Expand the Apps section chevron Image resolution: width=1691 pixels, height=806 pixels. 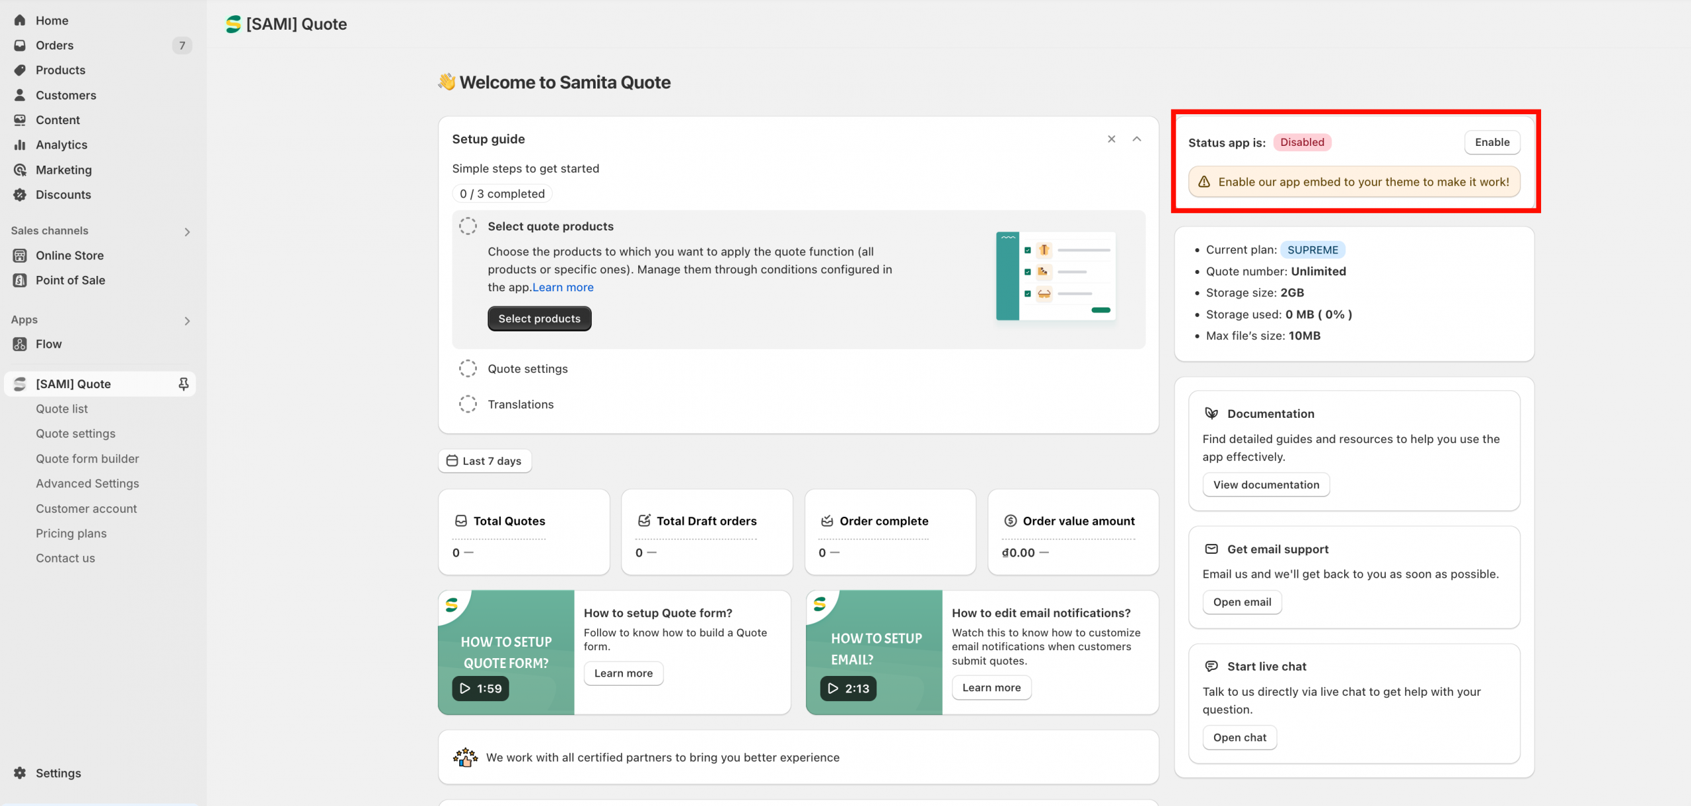coord(188,321)
